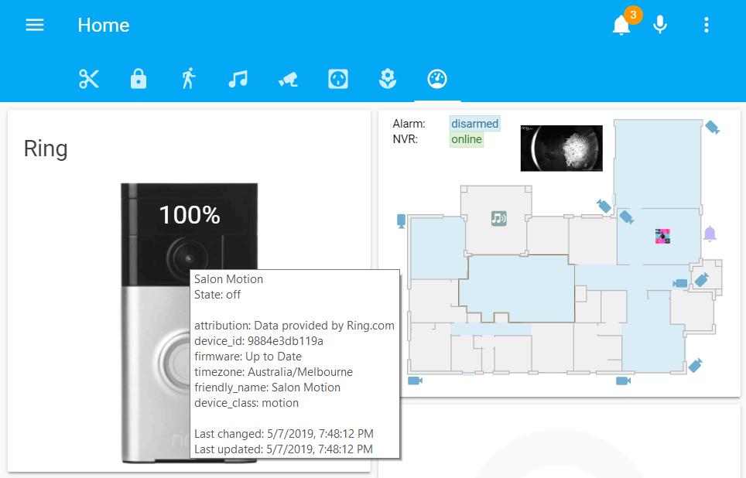746x478 pixels.
Task: Select the power outlet tab
Action: (x=337, y=78)
